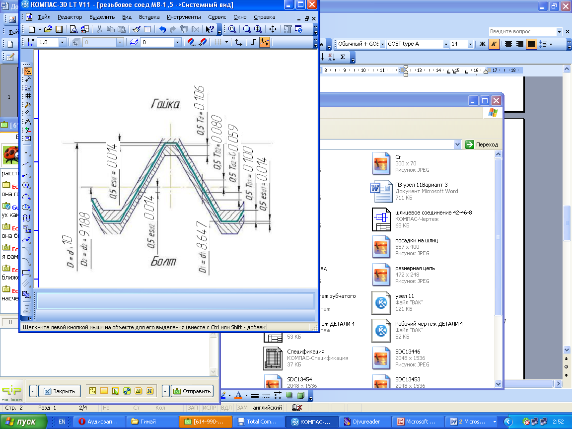Open the print preview tool
Screen dimensions: 572x429
tap(73, 29)
